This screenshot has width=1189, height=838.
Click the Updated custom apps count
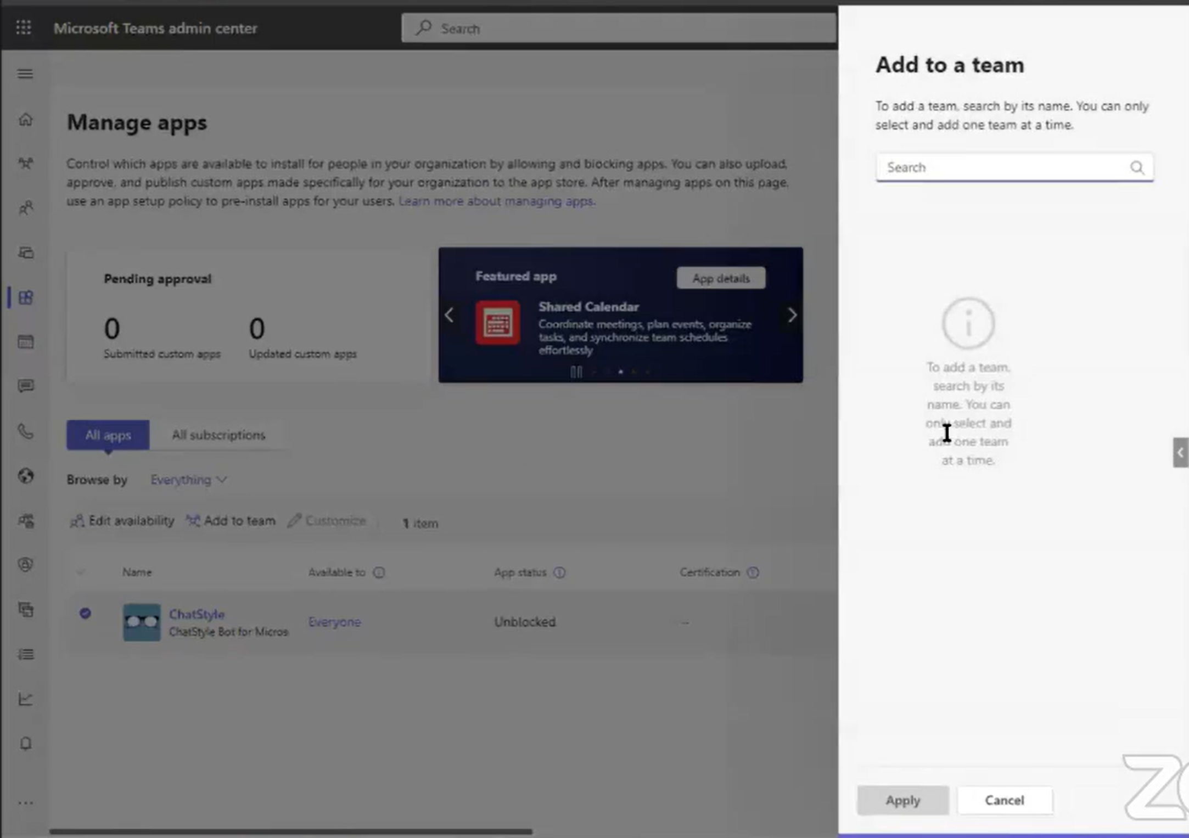pyautogui.click(x=257, y=329)
